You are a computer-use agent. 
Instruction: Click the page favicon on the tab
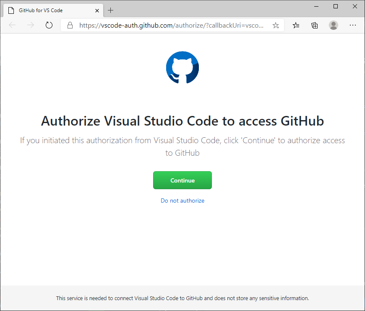[11, 10]
